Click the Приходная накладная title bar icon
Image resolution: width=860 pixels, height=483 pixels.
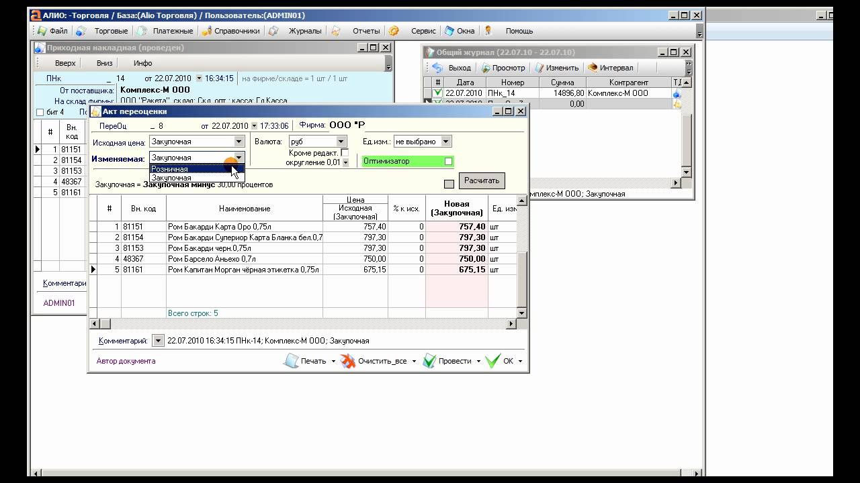click(x=40, y=48)
